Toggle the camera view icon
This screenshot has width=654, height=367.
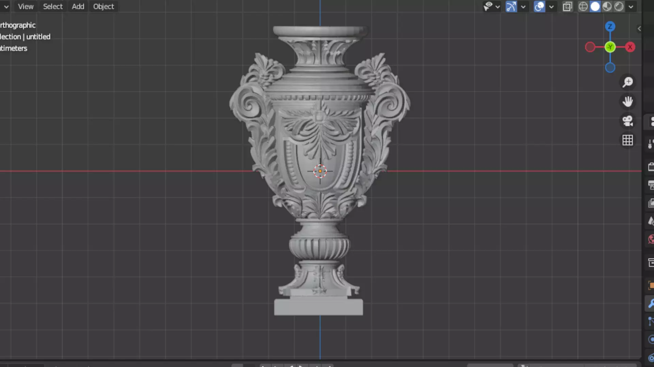click(x=627, y=121)
